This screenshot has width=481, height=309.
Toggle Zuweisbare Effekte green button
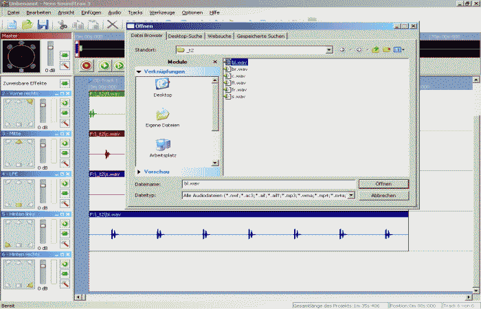pos(65,83)
